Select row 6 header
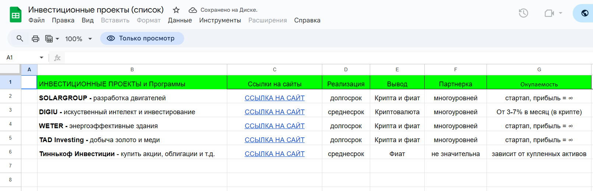 coord(10,152)
